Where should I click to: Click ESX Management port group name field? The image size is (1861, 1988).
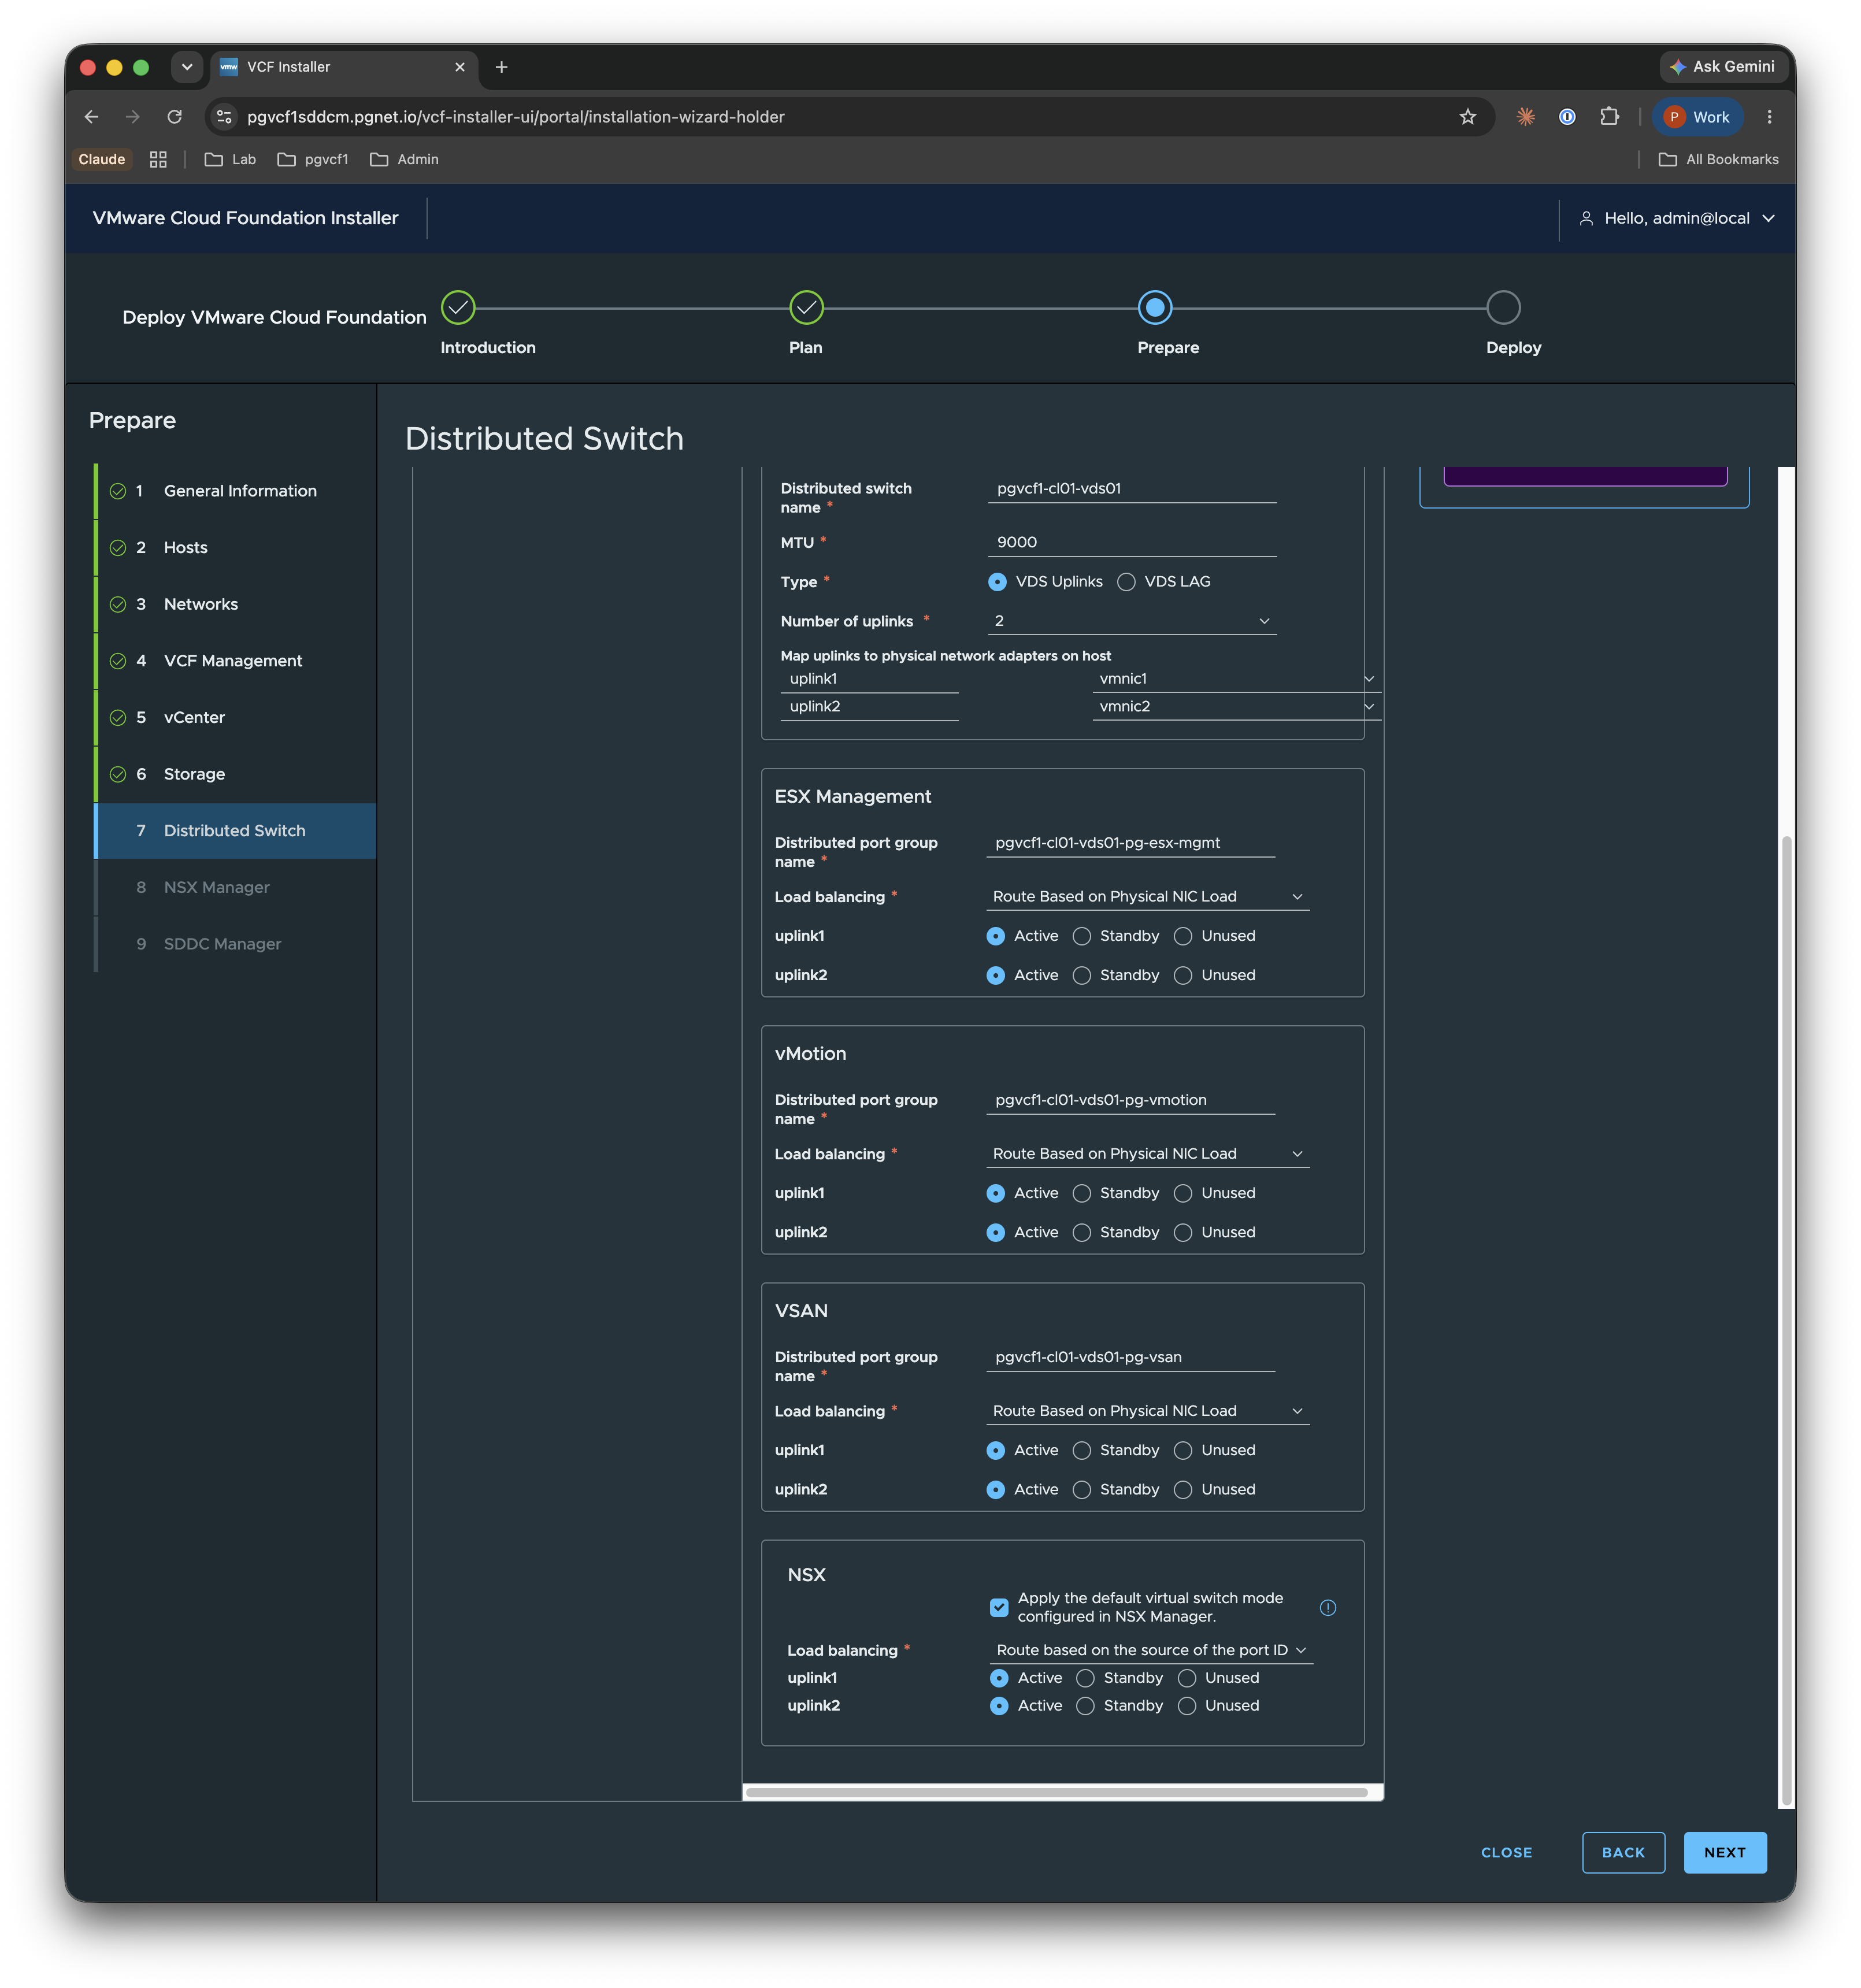coord(1130,843)
